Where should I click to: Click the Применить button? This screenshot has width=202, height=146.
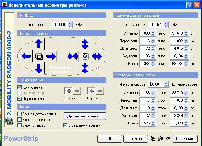185,139
